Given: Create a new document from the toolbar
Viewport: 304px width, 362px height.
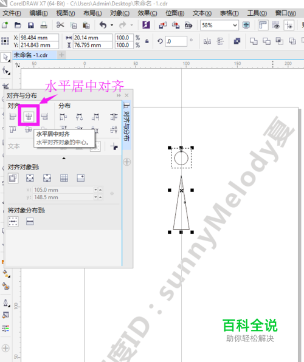Looking at the screenshot, I should coord(5,25).
